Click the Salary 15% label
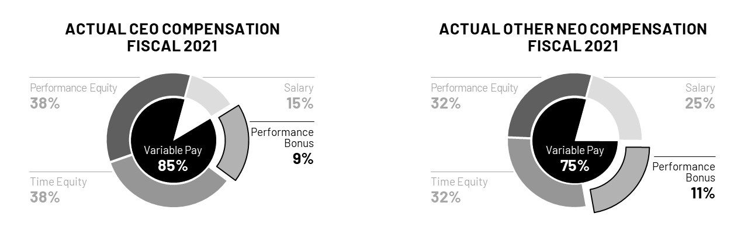The image size is (748, 248). pyautogui.click(x=299, y=96)
